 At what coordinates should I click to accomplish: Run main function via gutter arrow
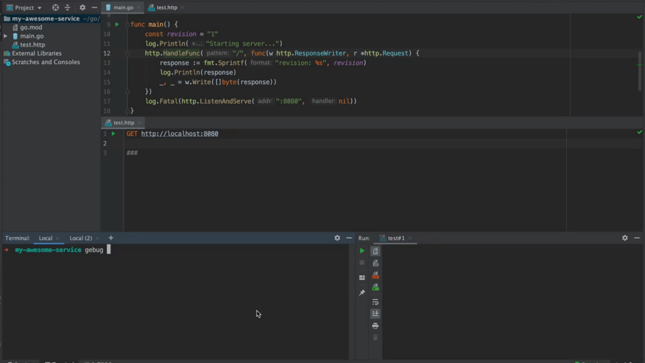coord(117,24)
